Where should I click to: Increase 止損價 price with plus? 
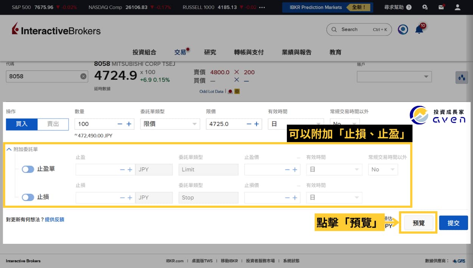295,198
